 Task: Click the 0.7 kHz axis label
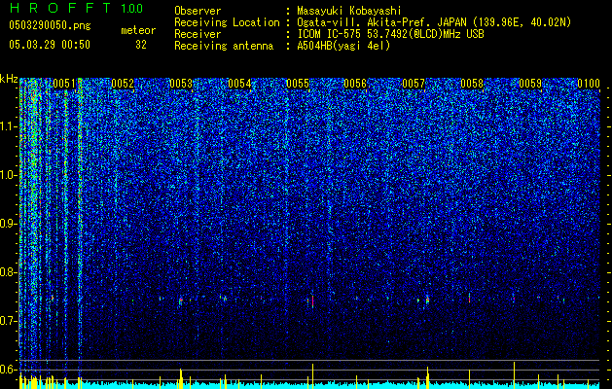pyautogui.click(x=7, y=321)
